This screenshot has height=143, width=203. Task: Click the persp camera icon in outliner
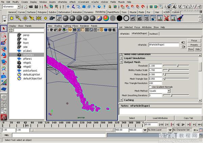tap(19, 35)
